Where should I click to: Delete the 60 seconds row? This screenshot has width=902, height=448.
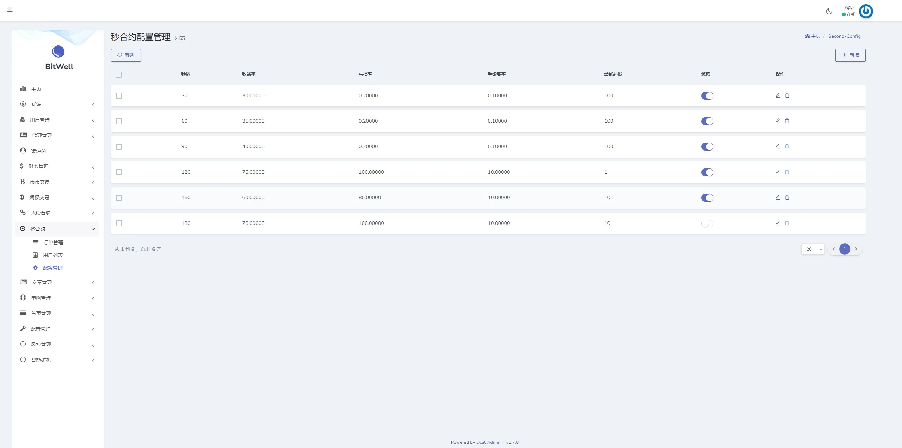click(x=787, y=121)
